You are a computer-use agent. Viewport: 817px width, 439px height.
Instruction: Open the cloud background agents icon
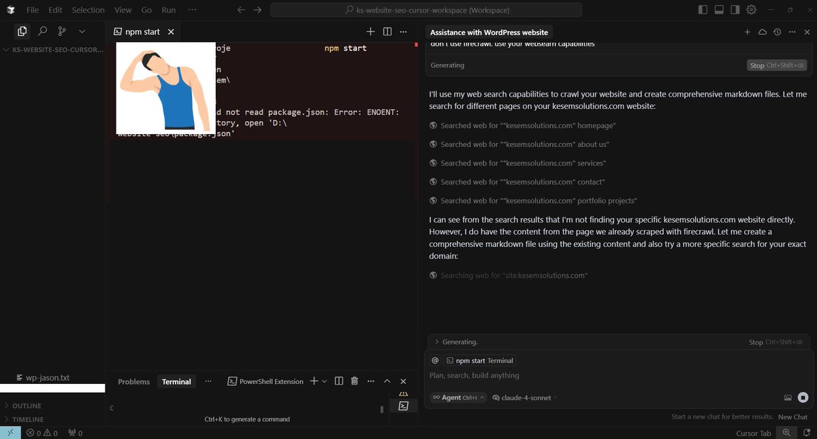click(763, 32)
